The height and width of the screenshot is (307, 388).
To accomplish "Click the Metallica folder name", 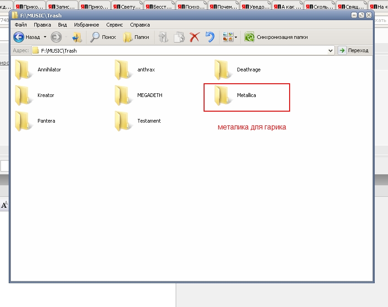I will (x=247, y=95).
